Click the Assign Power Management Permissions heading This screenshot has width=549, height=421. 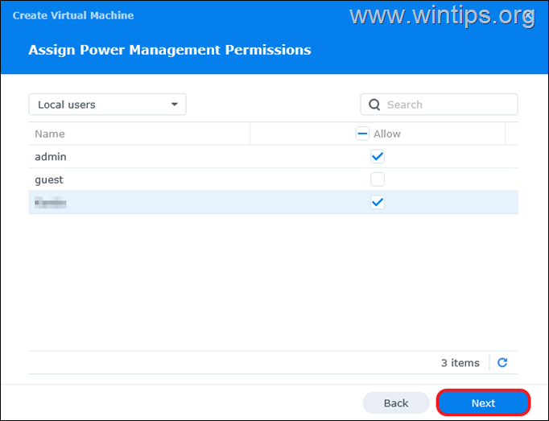[169, 50]
